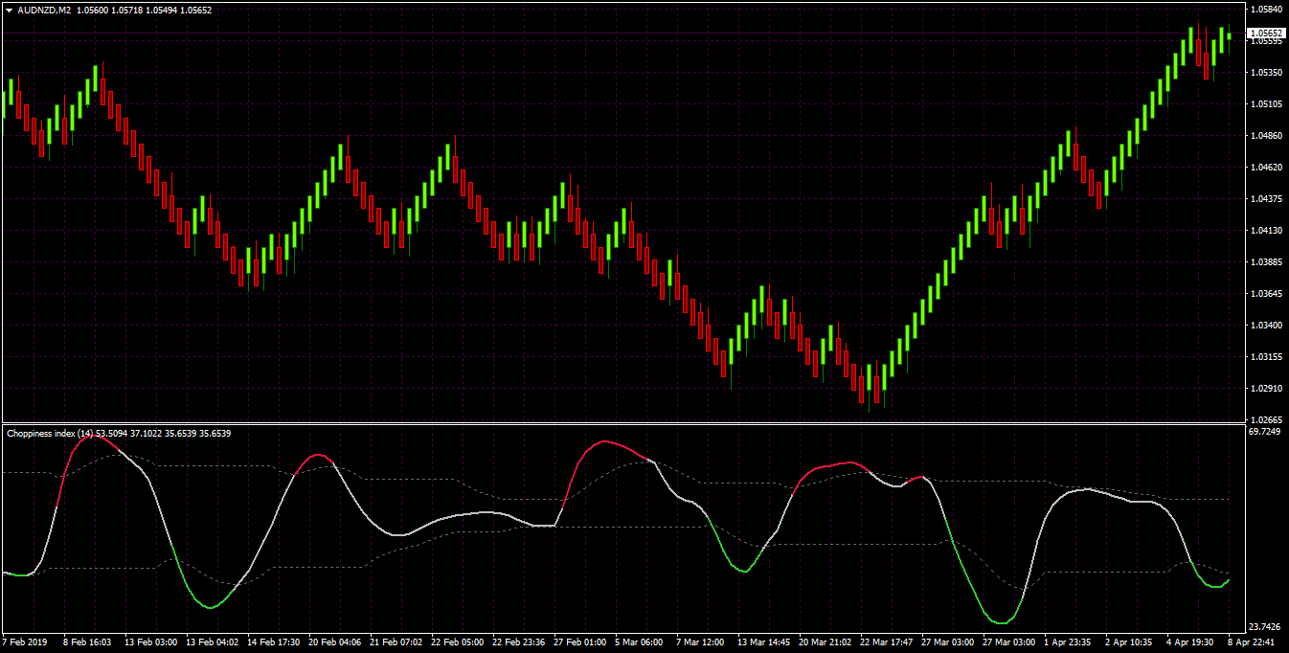The height and width of the screenshot is (653, 1289).
Task: Select the horizontal purple line at current price
Action: tap(622, 34)
